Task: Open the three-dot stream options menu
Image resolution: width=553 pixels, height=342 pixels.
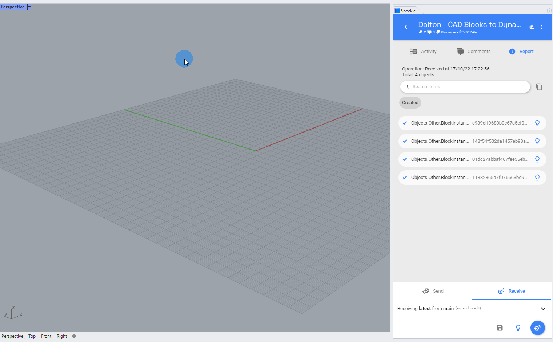Action: click(x=541, y=27)
